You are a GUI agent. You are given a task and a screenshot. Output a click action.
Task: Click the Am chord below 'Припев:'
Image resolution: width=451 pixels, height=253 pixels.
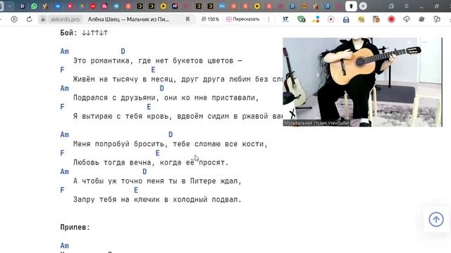(x=64, y=245)
